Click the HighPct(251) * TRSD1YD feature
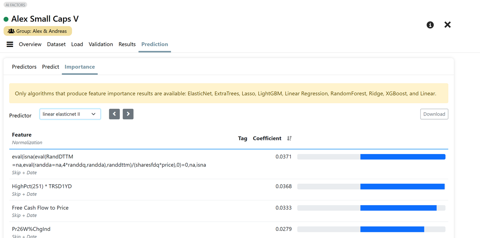480x238 pixels. 42,186
